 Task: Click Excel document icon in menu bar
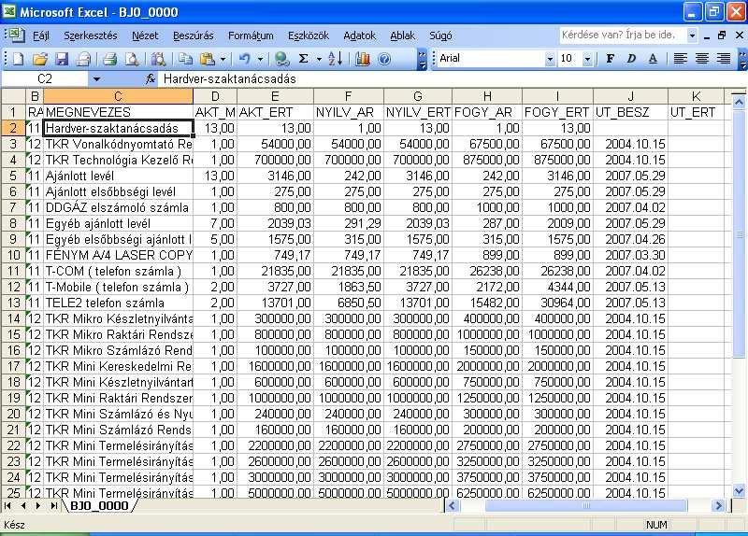coord(15,35)
